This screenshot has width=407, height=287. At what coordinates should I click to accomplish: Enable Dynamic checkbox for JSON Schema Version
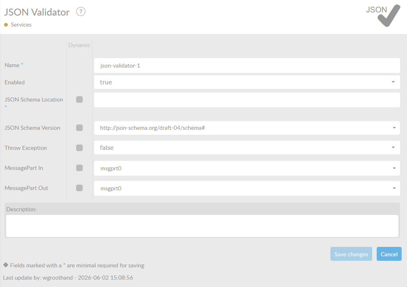79,128
